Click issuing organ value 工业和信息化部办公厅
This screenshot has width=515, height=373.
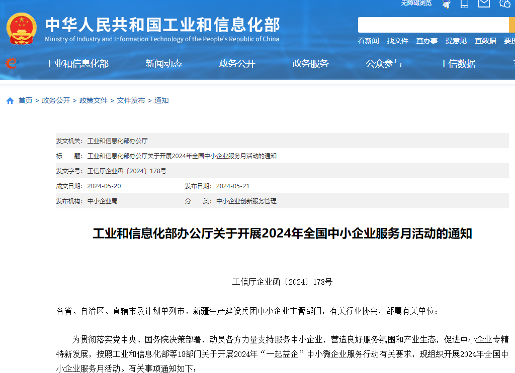[117, 141]
